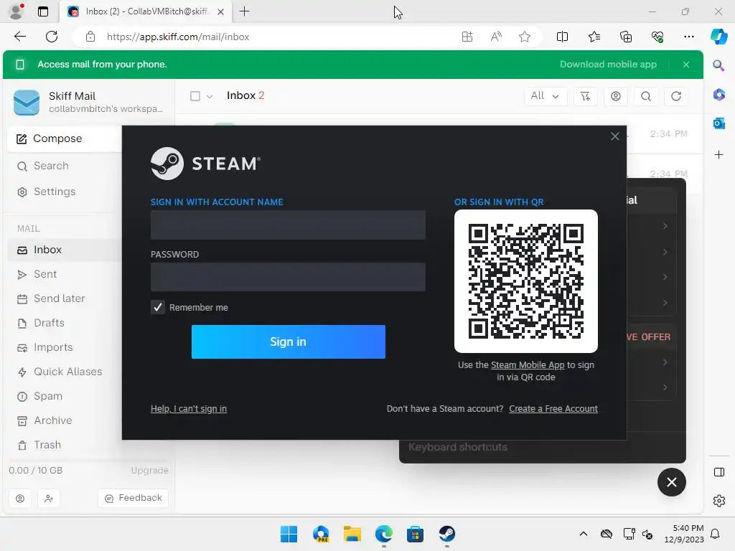
Task: Click the inbox filter icon
Action: [585, 96]
